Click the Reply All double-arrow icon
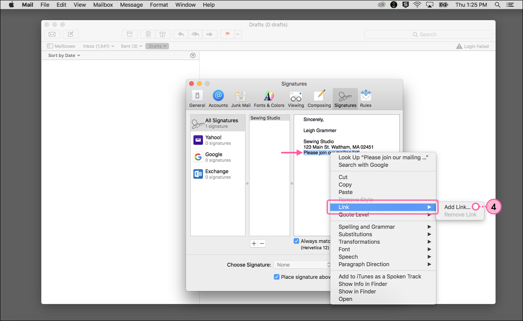Image resolution: width=523 pixels, height=321 pixels. click(x=195, y=34)
